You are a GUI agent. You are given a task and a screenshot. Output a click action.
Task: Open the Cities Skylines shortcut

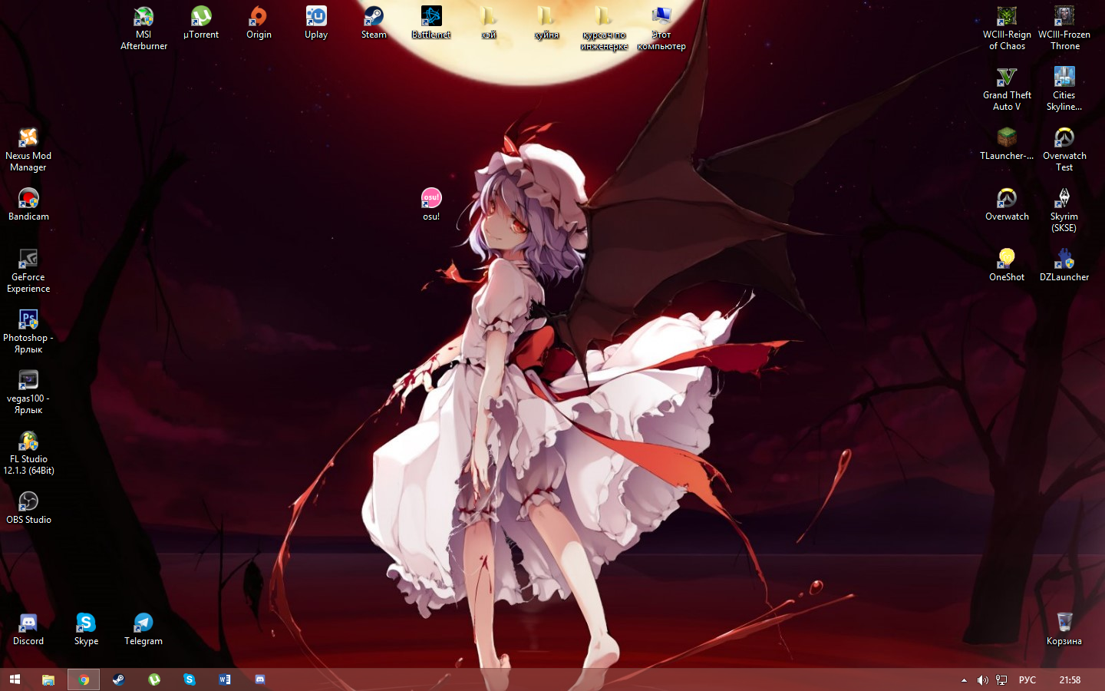(x=1064, y=88)
